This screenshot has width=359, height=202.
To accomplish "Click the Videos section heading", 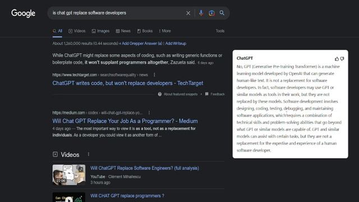I will tap(70, 155).
